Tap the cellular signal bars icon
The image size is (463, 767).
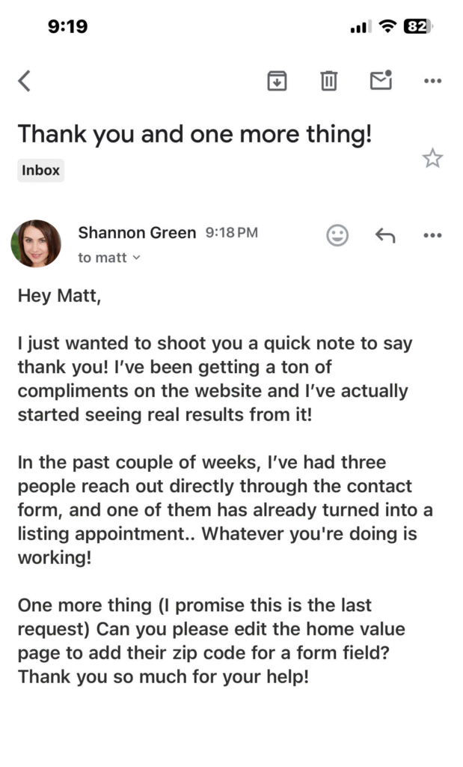tap(360, 27)
